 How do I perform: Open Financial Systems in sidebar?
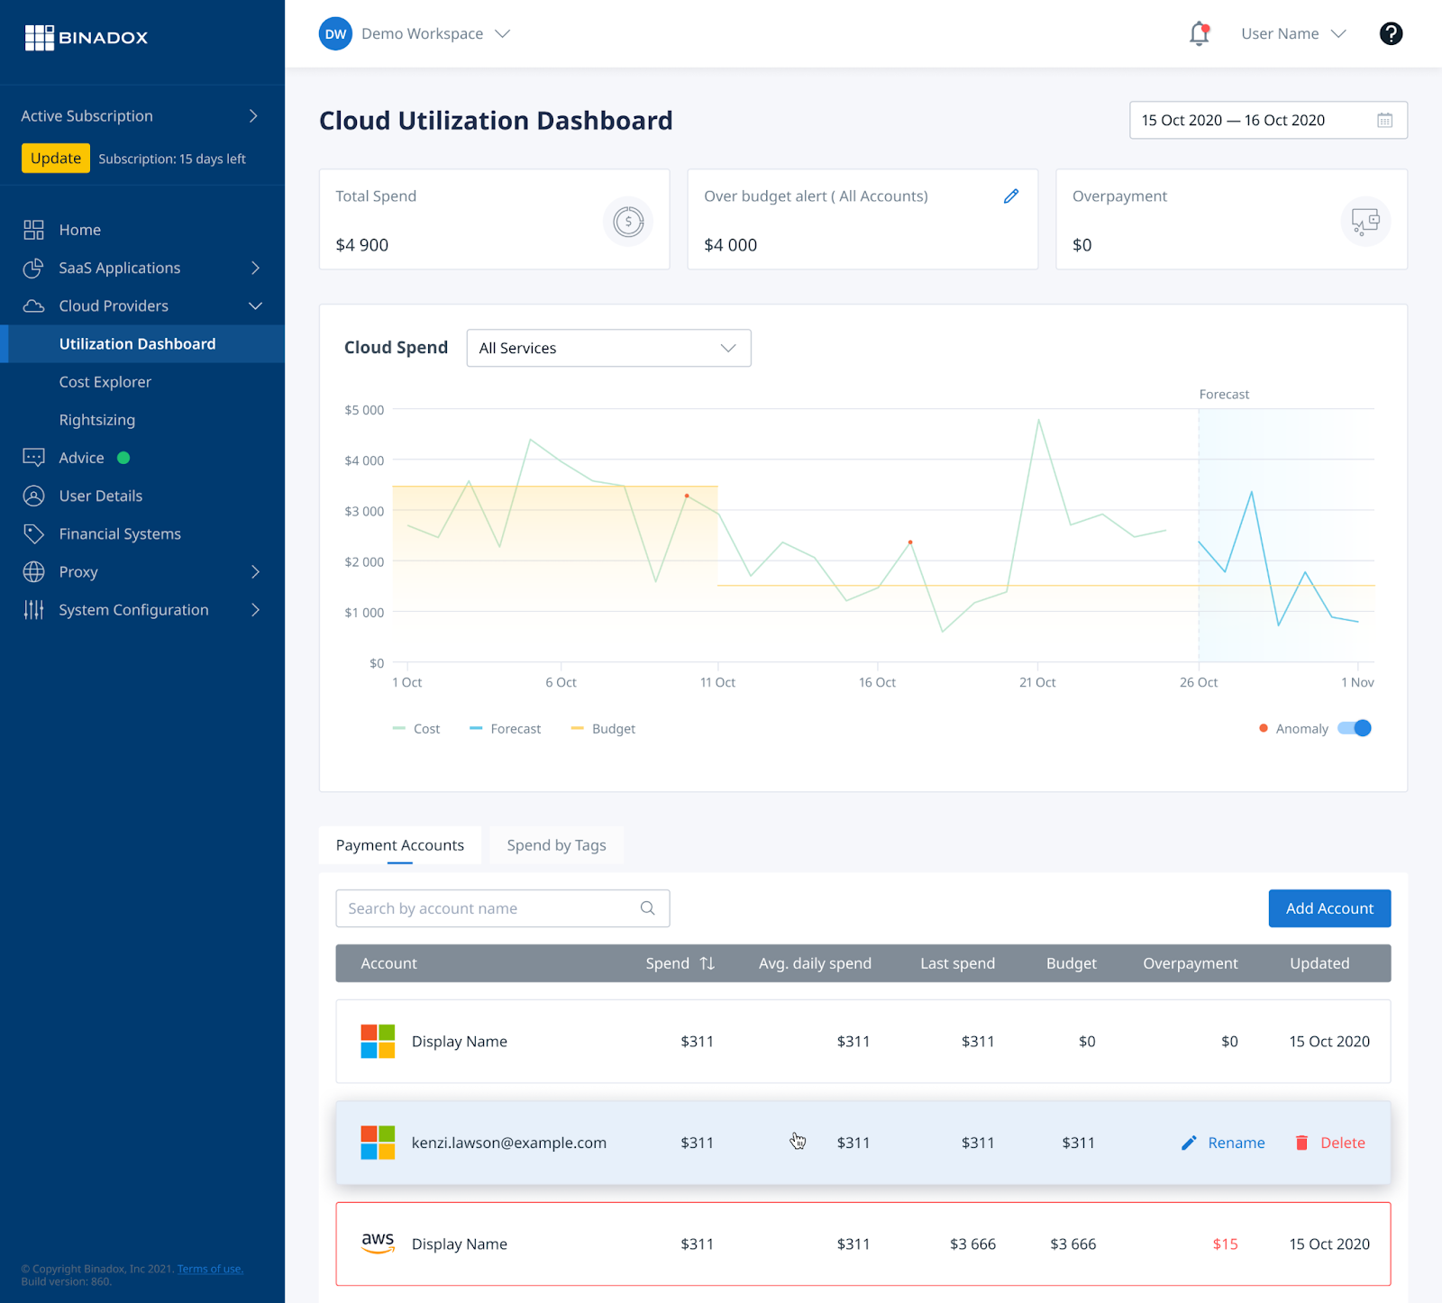[120, 533]
